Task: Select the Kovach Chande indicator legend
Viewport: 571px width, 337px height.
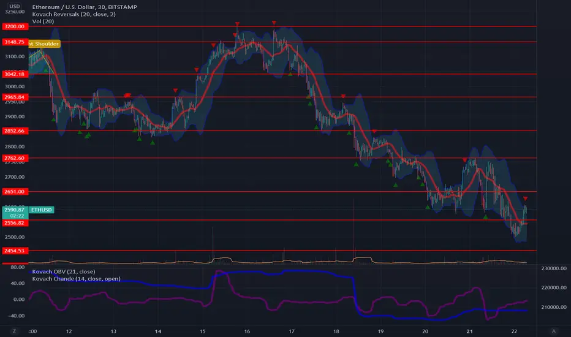Action: pos(76,279)
